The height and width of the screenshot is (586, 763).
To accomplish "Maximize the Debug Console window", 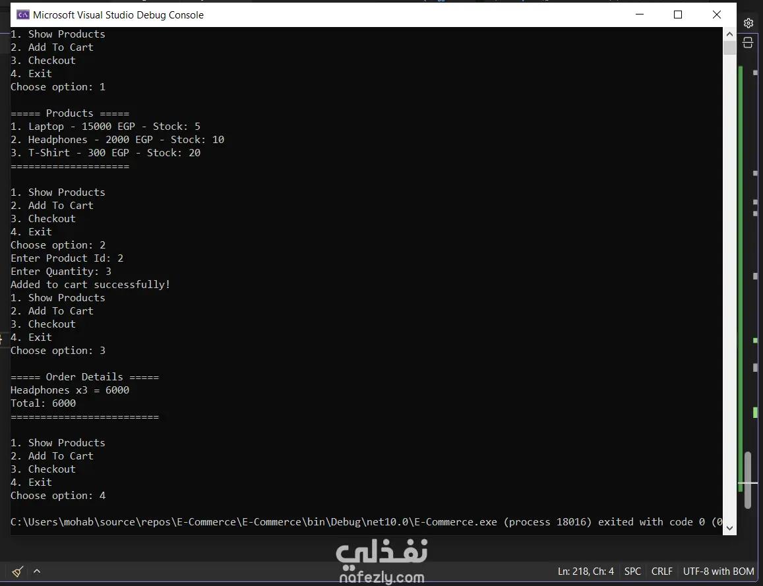I will [678, 15].
